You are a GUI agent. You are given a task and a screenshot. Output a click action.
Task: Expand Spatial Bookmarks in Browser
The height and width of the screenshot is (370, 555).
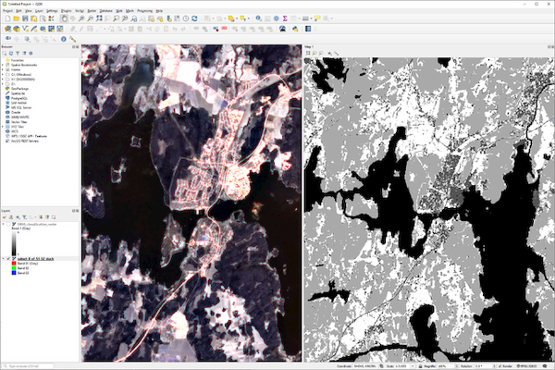click(x=3, y=65)
